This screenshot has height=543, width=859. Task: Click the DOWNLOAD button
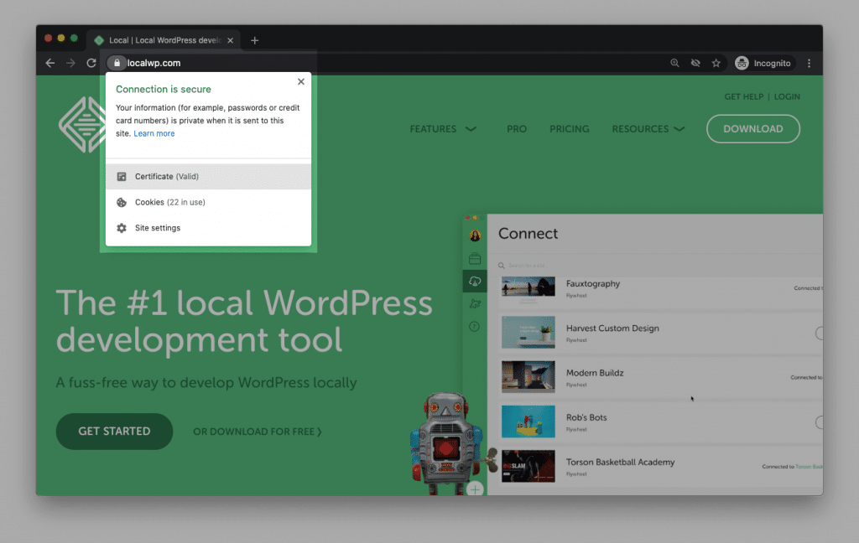[752, 129]
